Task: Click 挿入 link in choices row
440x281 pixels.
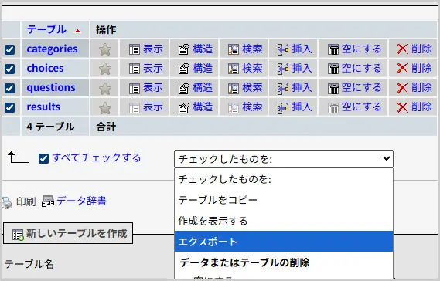Action: click(302, 69)
